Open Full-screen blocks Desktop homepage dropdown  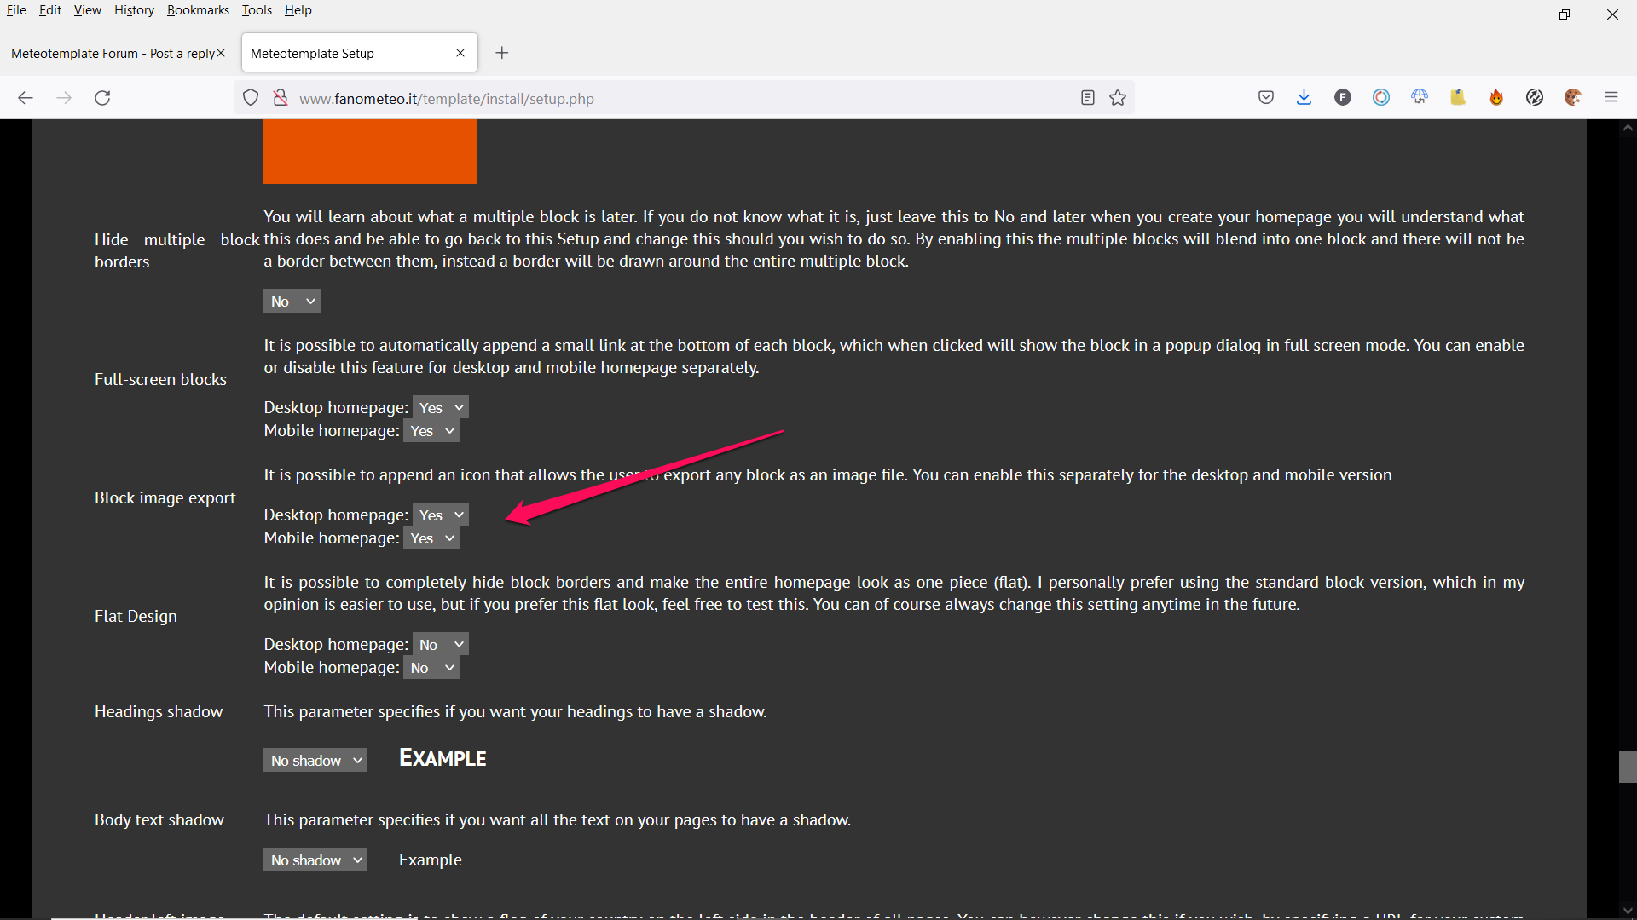tap(441, 408)
